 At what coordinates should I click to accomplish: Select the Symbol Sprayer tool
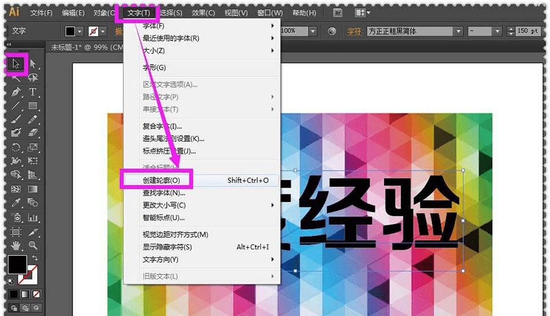[x=16, y=218]
